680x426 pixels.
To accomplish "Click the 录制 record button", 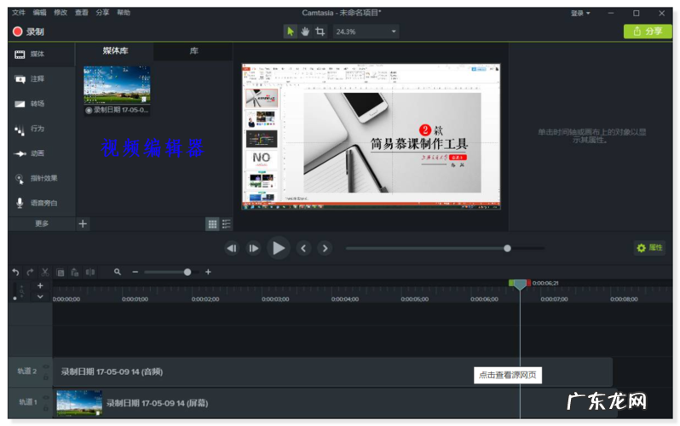I will point(28,32).
